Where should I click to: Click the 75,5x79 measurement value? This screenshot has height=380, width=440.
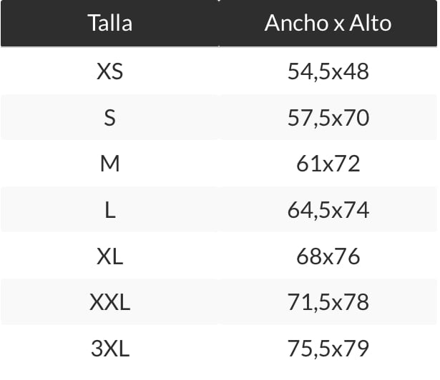click(328, 349)
